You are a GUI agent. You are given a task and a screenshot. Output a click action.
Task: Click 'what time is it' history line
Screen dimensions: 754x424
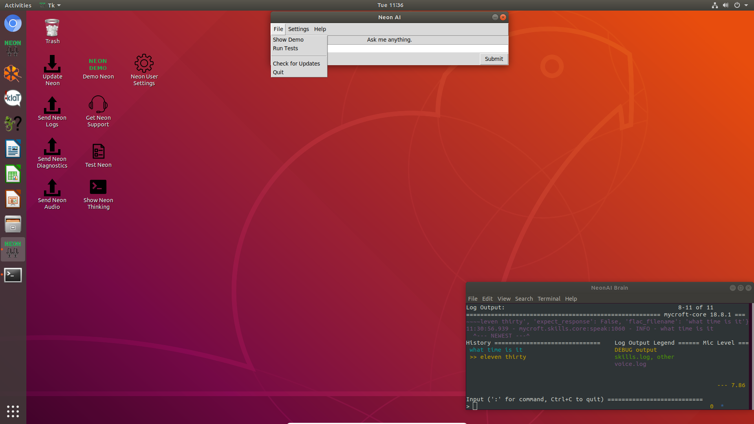(x=496, y=350)
